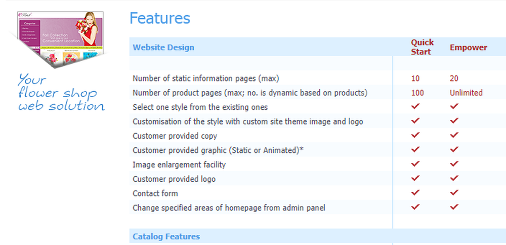
Task: Click Empower checkmark for Customer provided logo
Action: (454, 178)
